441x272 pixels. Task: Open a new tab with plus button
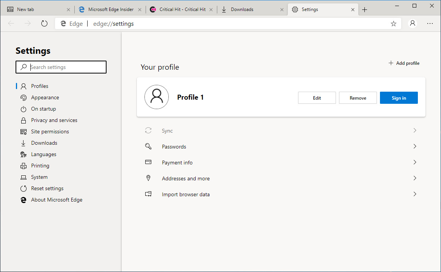365,9
